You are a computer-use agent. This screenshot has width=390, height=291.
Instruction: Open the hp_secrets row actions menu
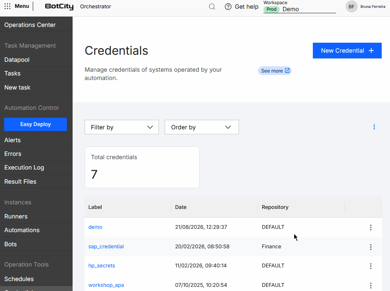370,266
